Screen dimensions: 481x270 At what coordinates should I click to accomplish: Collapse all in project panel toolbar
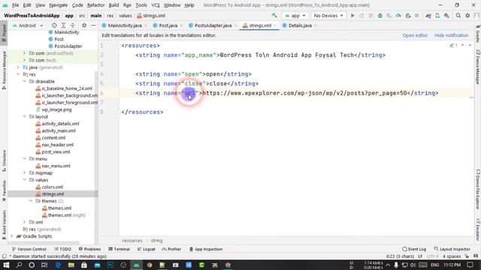[72, 25]
